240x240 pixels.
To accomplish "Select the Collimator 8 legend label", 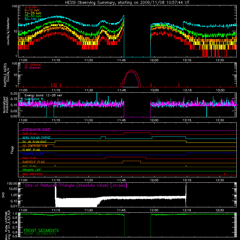I will tap(34, 99).
